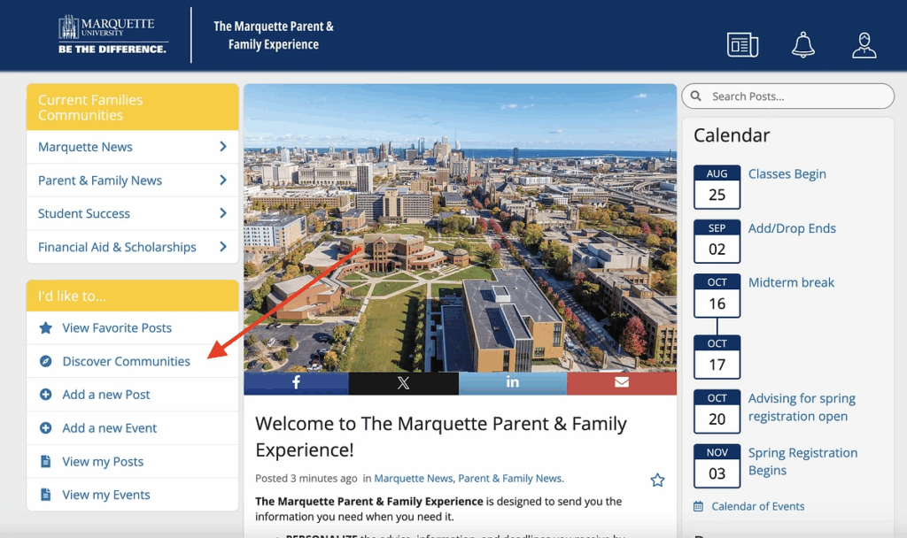Viewport: 907px width, 538px height.
Task: Open the news feed icon in header
Action: 742,44
